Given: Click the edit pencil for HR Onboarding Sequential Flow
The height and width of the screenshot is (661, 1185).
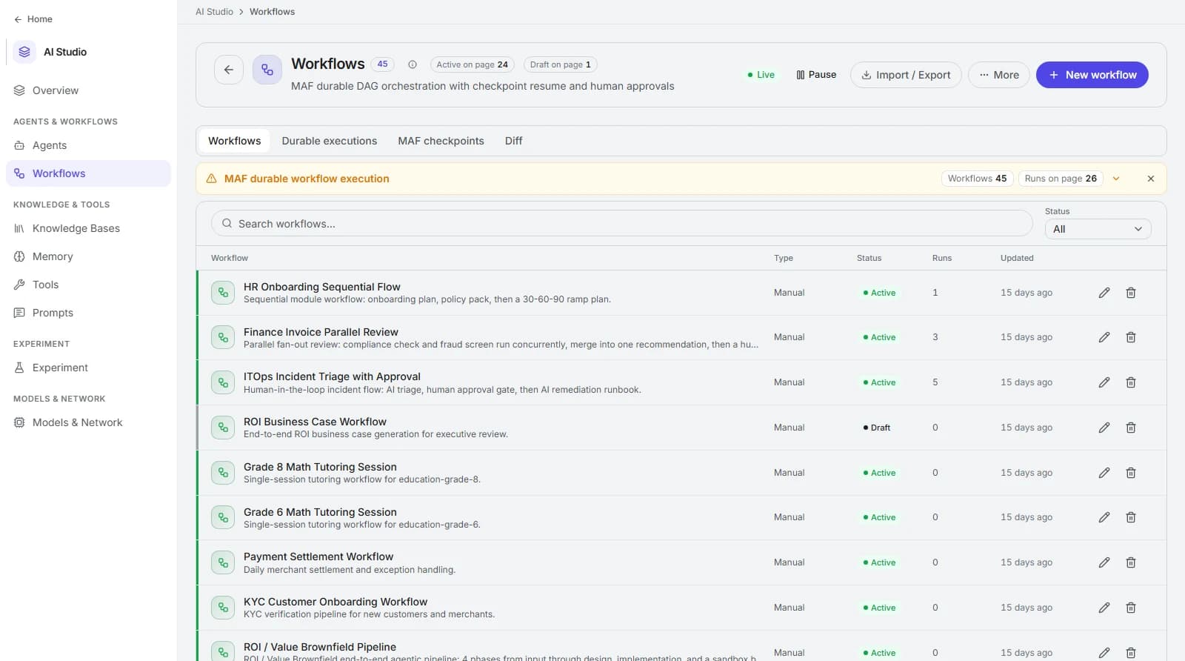Looking at the screenshot, I should (x=1104, y=293).
